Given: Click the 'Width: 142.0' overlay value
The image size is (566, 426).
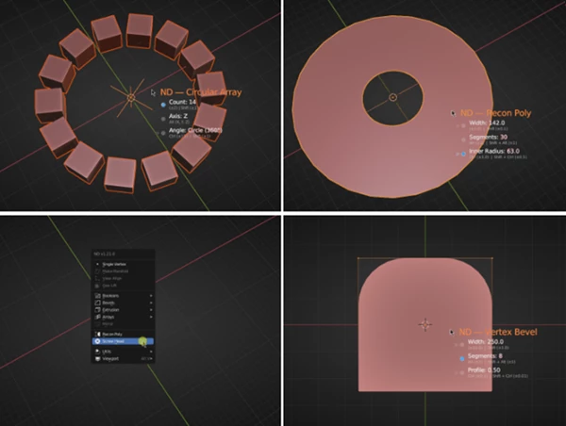Looking at the screenshot, I should (x=487, y=123).
